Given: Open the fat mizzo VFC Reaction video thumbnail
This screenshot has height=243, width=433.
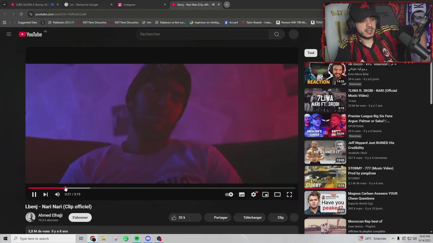Looking at the screenshot, I should coord(325,74).
